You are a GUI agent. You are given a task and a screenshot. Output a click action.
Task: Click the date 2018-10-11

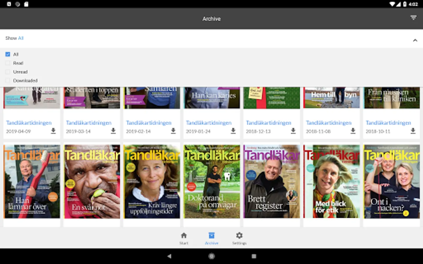378,131
